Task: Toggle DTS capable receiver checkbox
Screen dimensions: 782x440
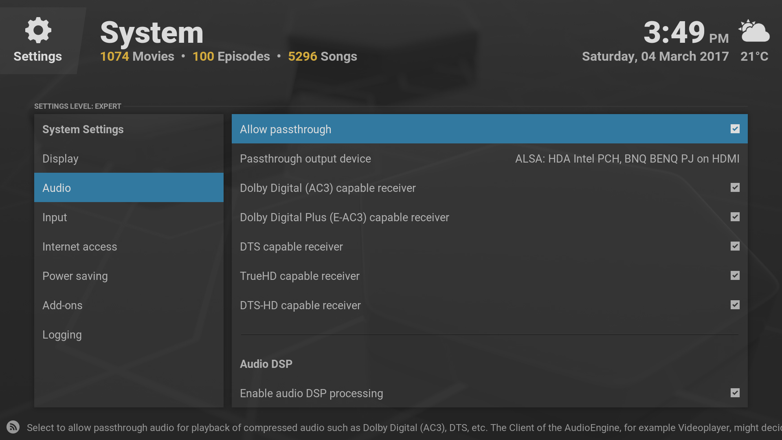Action: [735, 246]
